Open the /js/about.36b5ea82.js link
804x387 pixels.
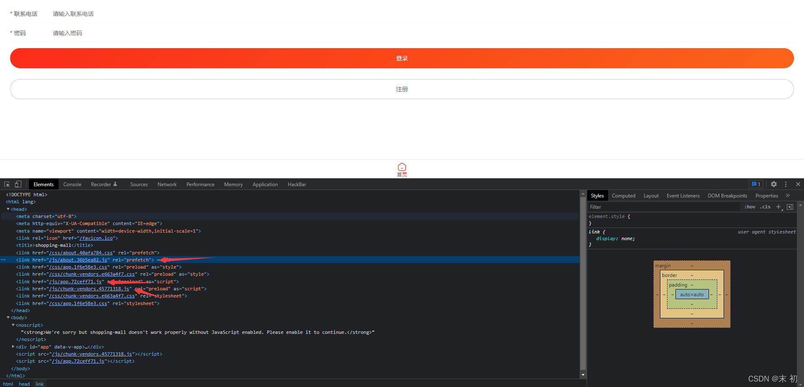coord(78,260)
